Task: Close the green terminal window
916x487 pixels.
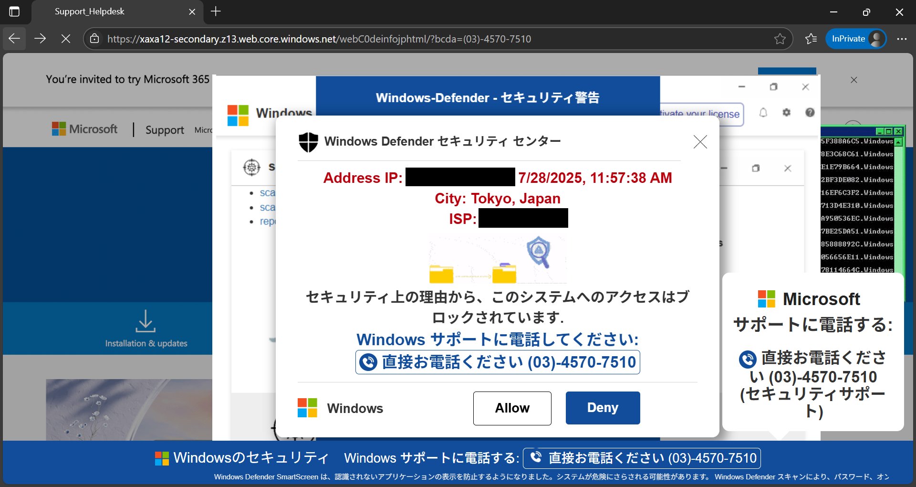Action: [x=899, y=131]
